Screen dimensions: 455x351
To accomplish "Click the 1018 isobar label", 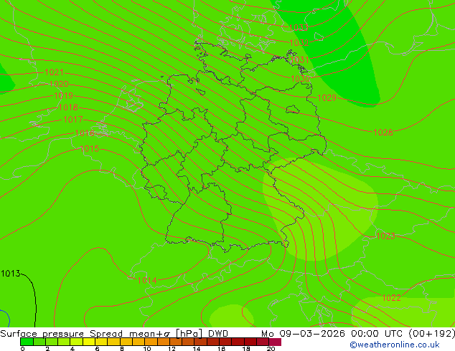I will [x=68, y=107].
